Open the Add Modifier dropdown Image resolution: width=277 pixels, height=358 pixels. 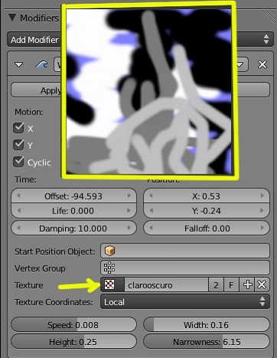pos(140,39)
